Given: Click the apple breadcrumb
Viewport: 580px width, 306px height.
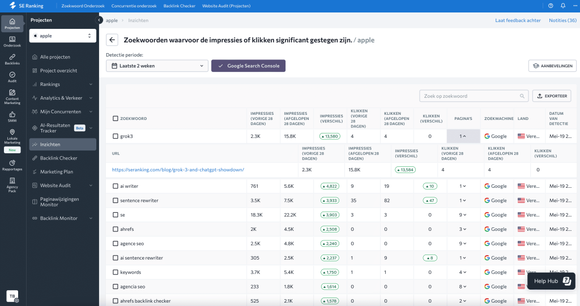Looking at the screenshot, I should 112,20.
